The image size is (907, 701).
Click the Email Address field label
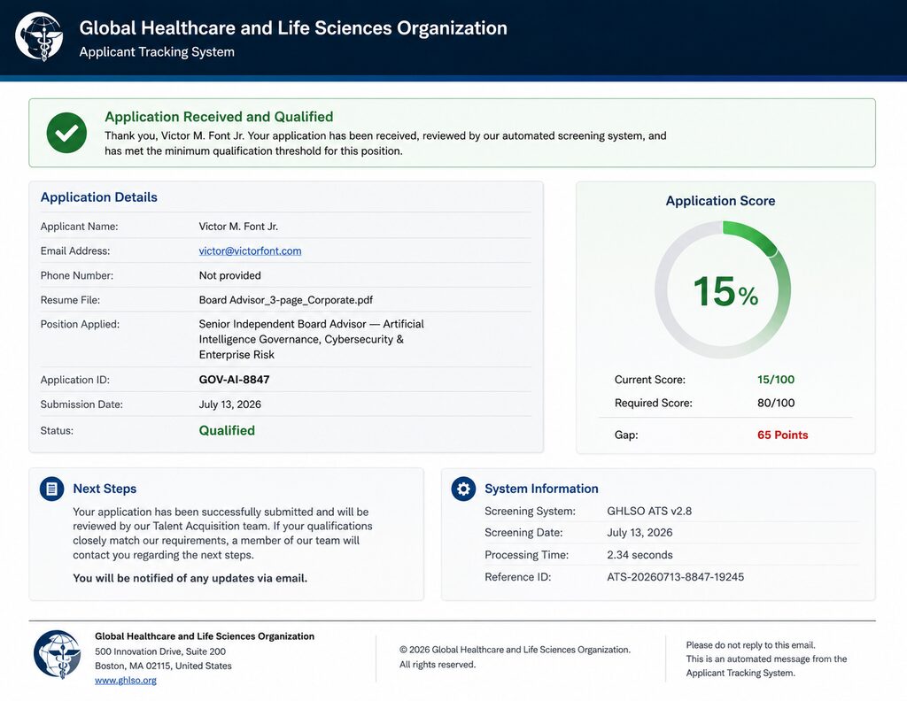point(75,250)
